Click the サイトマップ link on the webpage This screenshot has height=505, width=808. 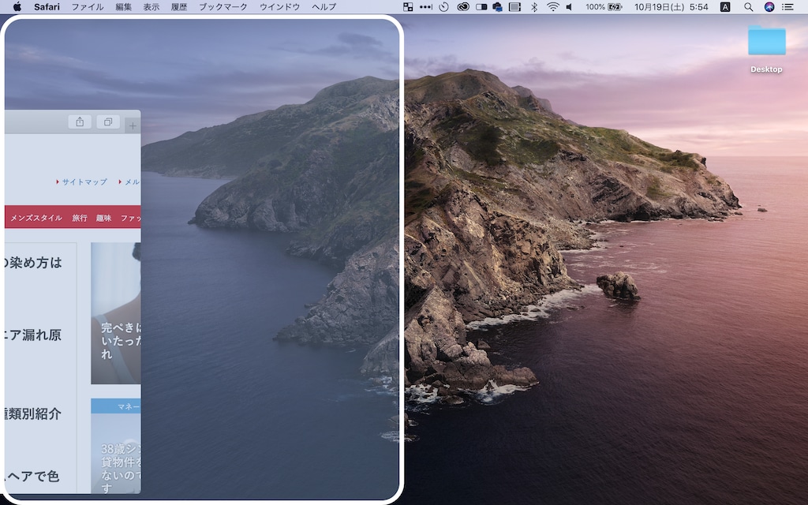pyautogui.click(x=84, y=182)
